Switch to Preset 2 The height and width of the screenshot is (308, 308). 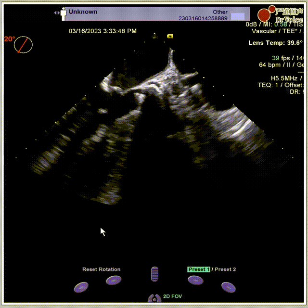[x=225, y=269]
